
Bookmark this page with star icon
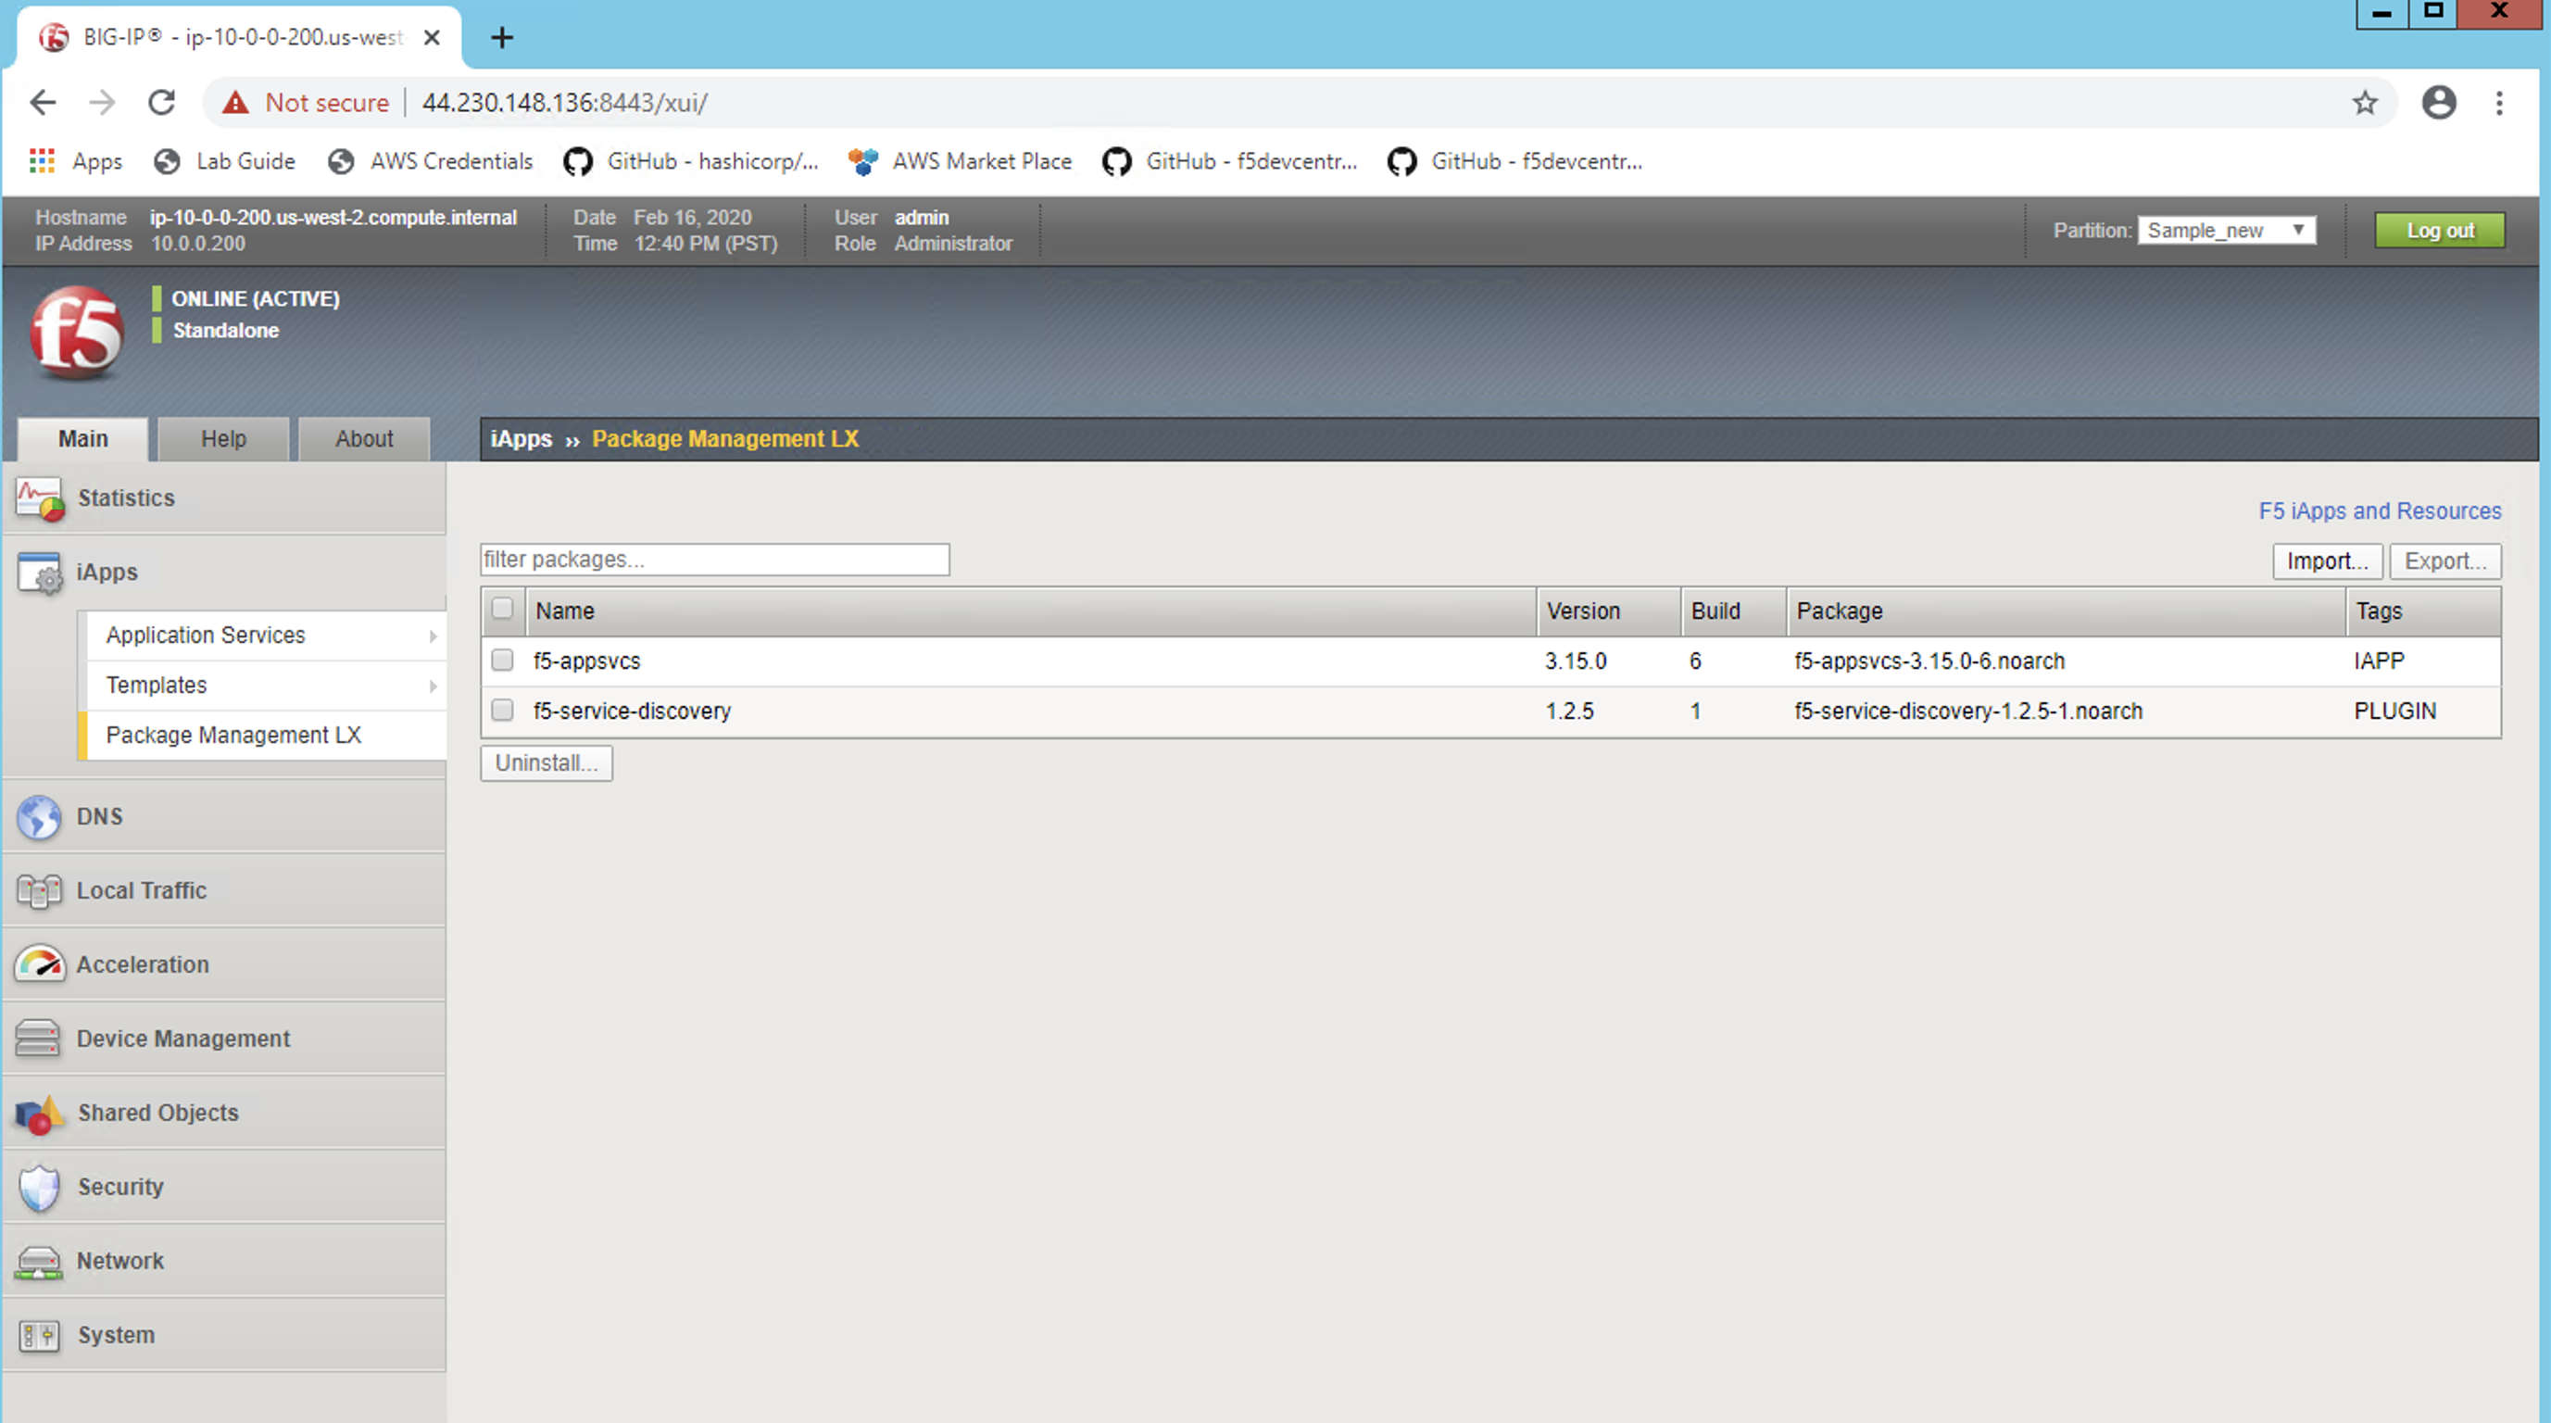click(x=2365, y=103)
